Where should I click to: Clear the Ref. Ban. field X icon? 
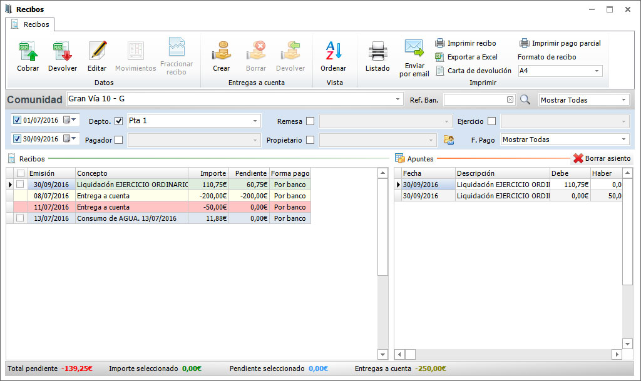(510, 99)
